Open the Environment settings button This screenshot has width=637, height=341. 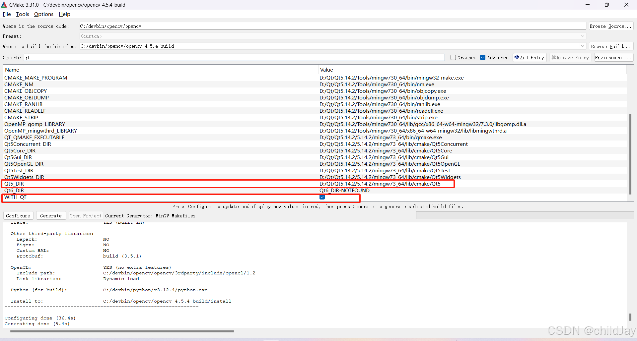click(613, 58)
